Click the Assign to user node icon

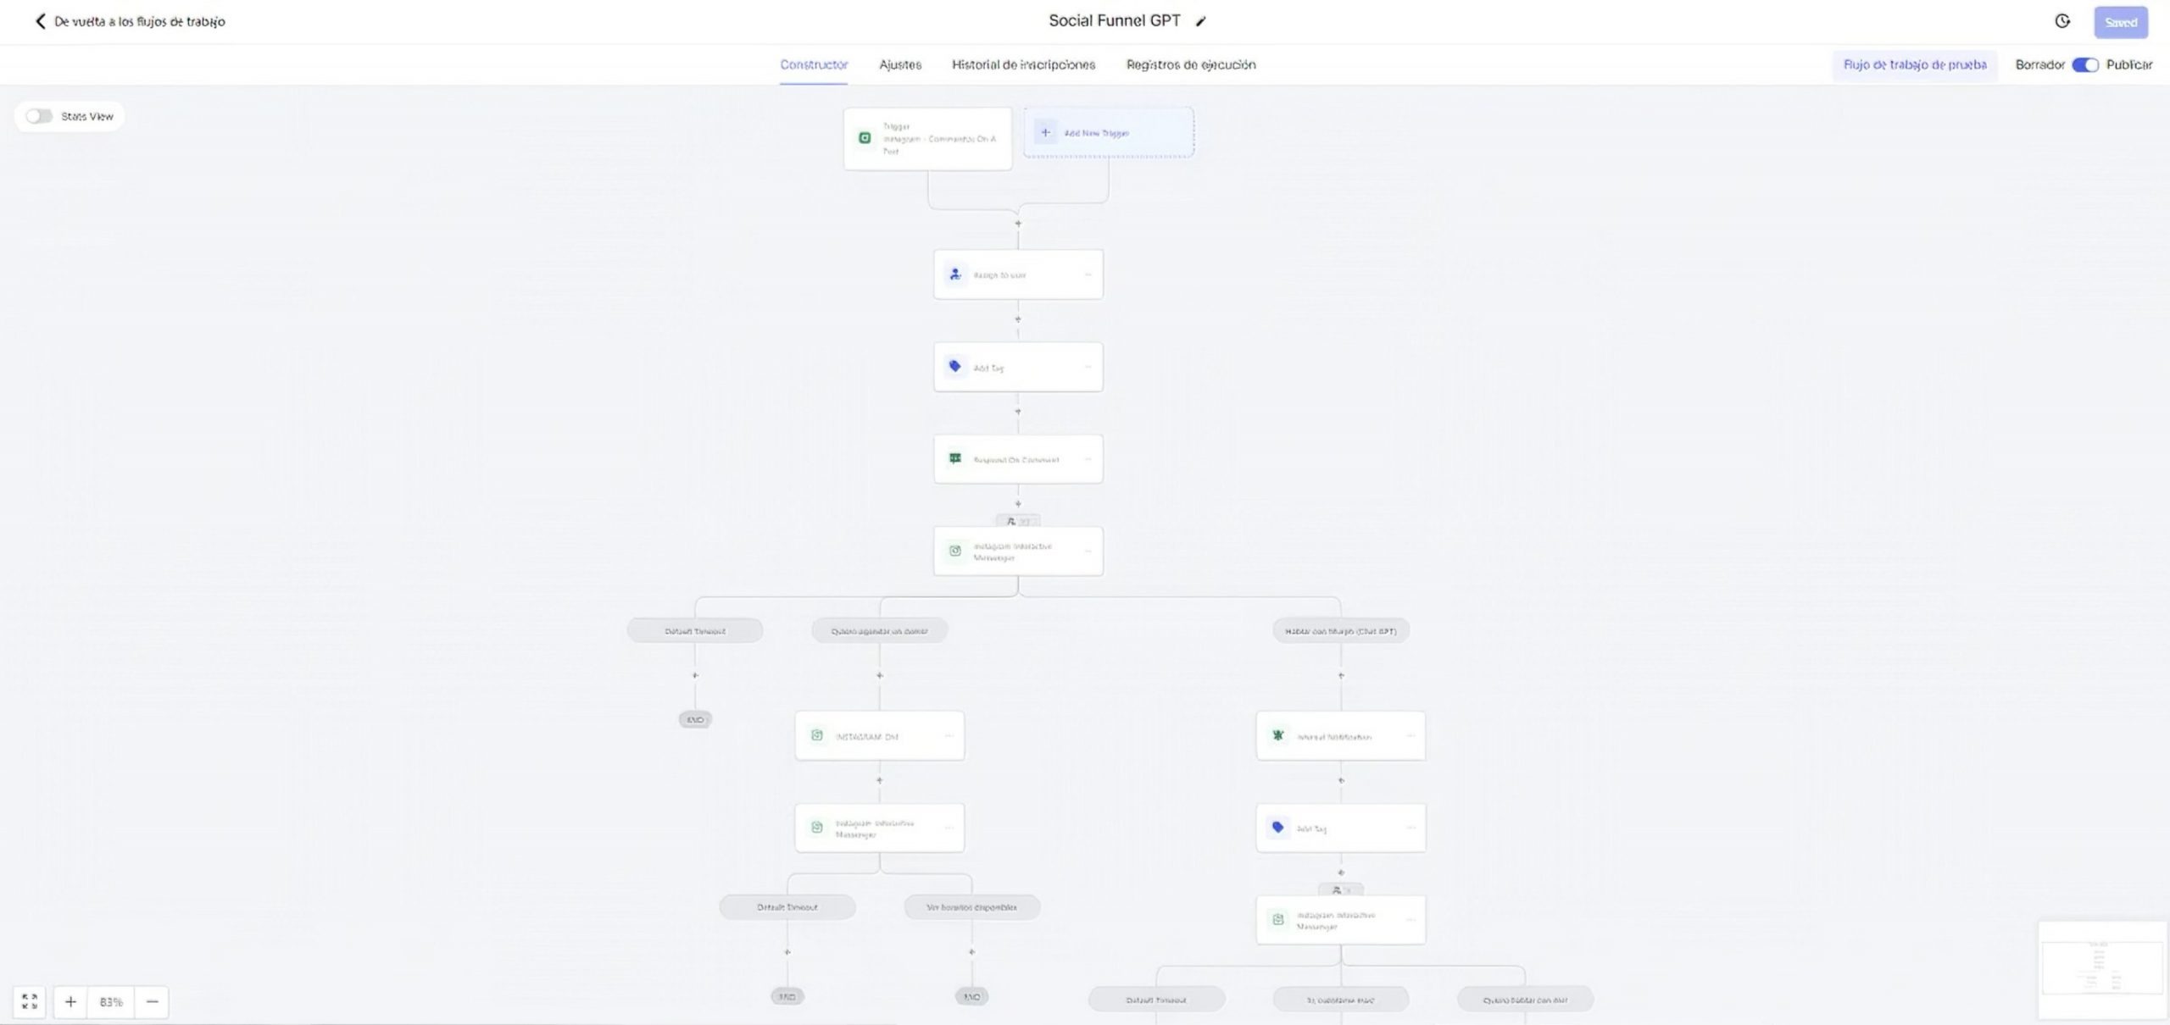click(x=955, y=274)
